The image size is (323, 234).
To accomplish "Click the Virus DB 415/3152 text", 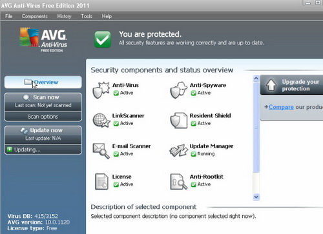I will (x=33, y=216).
